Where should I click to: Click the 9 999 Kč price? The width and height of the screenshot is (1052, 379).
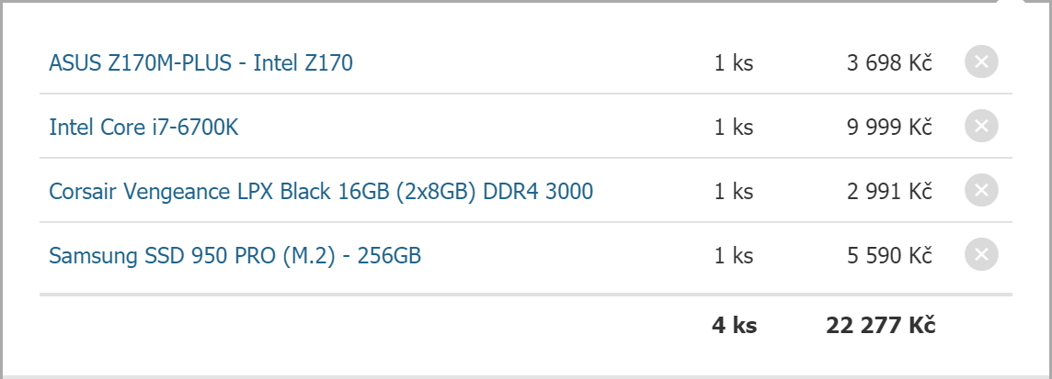click(889, 128)
